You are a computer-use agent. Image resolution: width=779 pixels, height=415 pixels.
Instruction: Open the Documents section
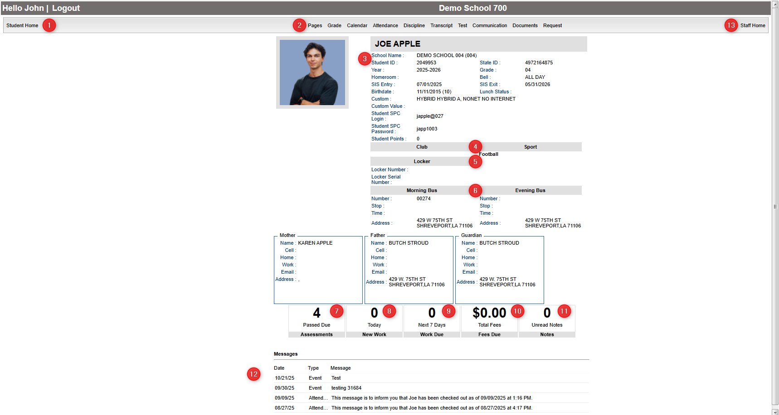[x=525, y=25]
